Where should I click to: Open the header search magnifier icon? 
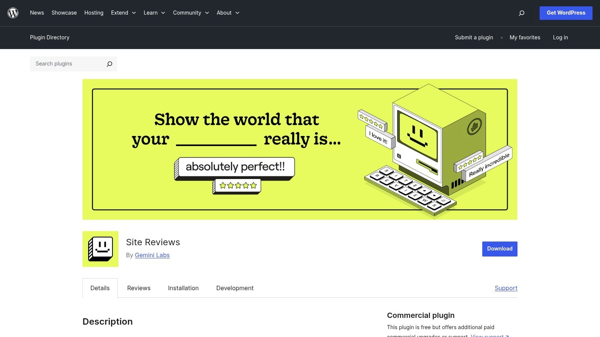coord(521,13)
